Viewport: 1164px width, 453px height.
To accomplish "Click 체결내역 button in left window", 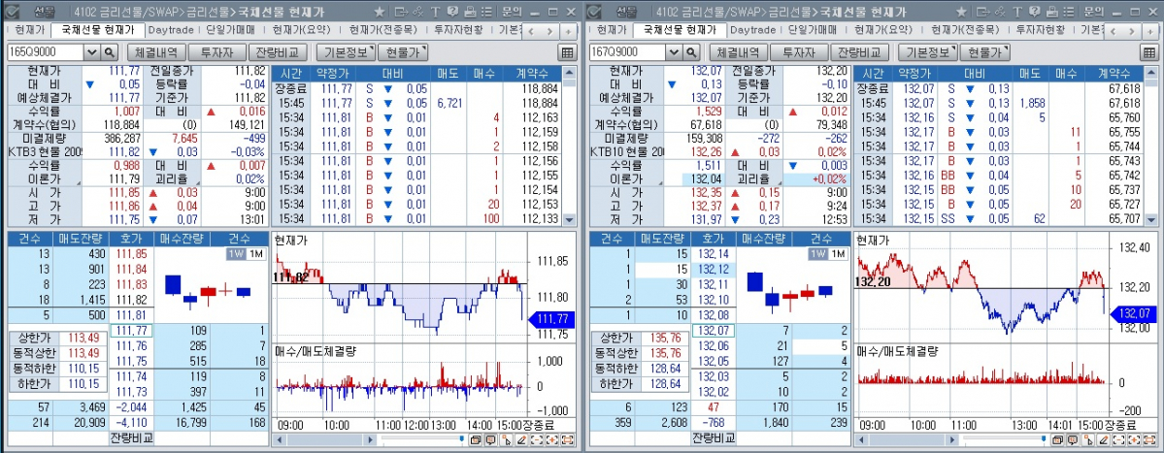I will click(155, 52).
